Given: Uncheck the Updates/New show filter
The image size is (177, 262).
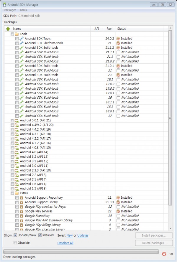Looking at the screenshot, I should point(15,235).
